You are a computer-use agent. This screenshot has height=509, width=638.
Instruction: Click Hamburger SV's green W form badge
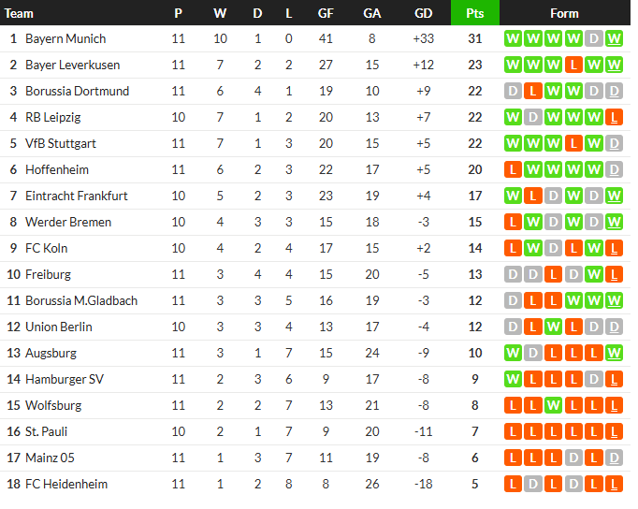coord(513,379)
